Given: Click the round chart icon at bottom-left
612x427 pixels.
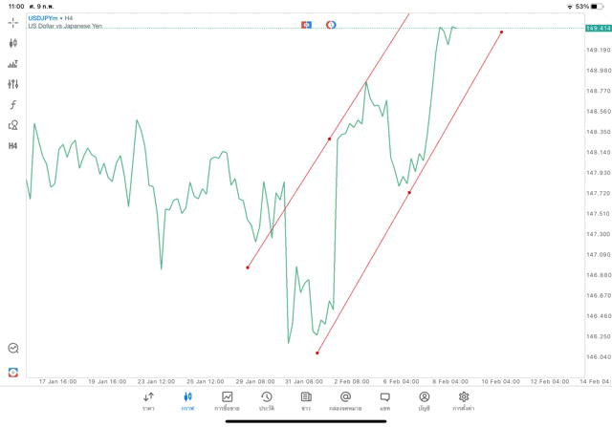Looking at the screenshot, I should (12, 349).
